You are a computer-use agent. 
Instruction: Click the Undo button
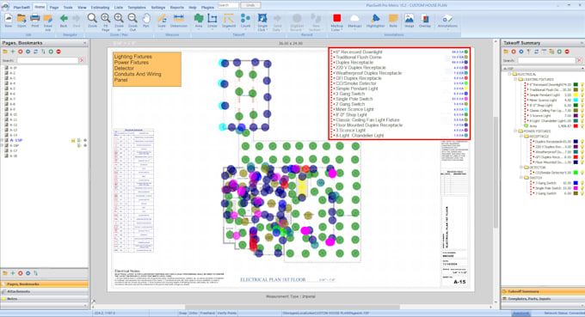coord(250,5)
